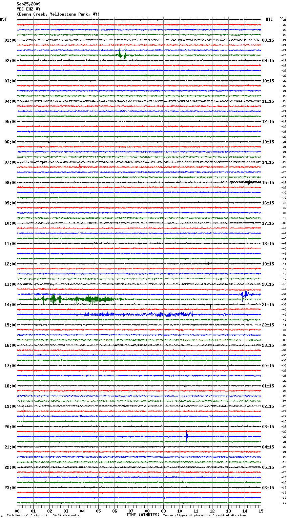
Task: Select the 10:00 MST row label
Action: 11,223
